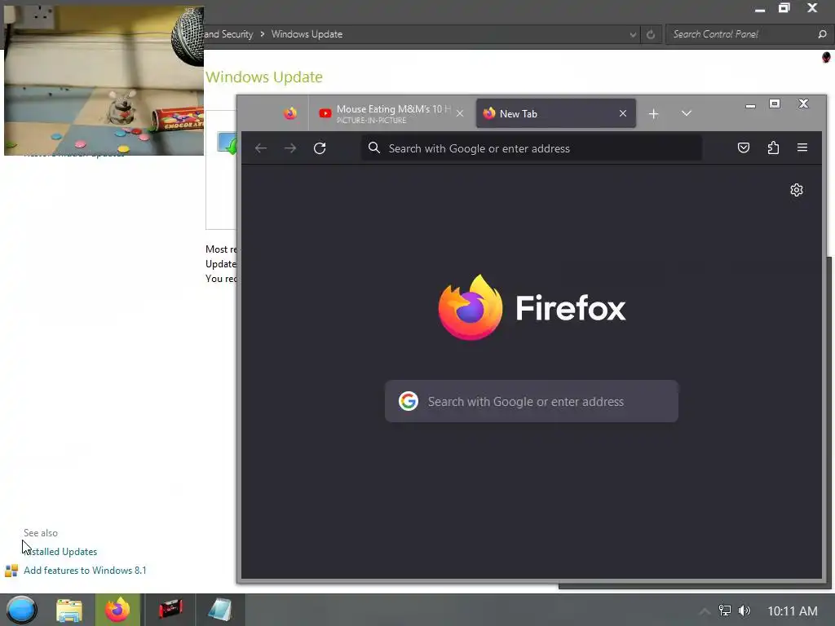This screenshot has height=626, width=835.
Task: Click the dark help icon in Control Panel
Action: coord(827,57)
